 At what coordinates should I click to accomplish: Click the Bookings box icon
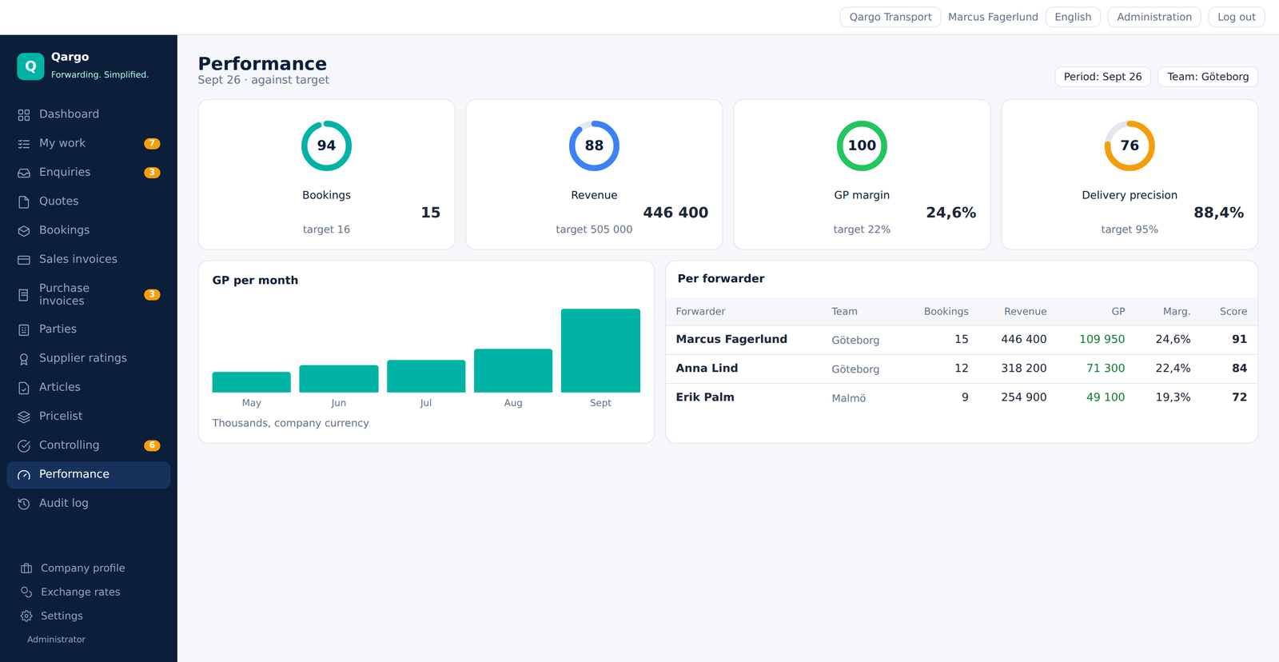24,230
